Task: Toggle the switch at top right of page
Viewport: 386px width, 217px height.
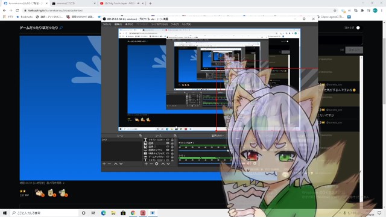Action: (358, 28)
